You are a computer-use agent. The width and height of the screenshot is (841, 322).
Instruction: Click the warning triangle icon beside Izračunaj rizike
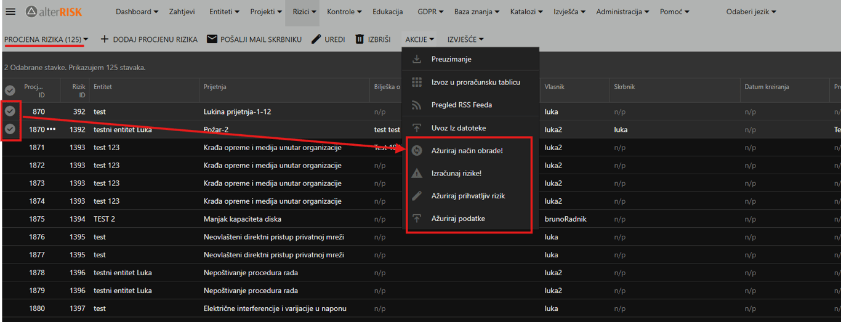tap(417, 173)
